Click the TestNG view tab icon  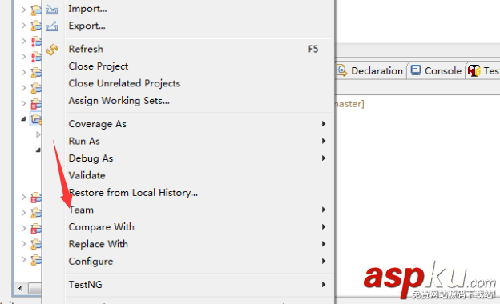(x=474, y=70)
